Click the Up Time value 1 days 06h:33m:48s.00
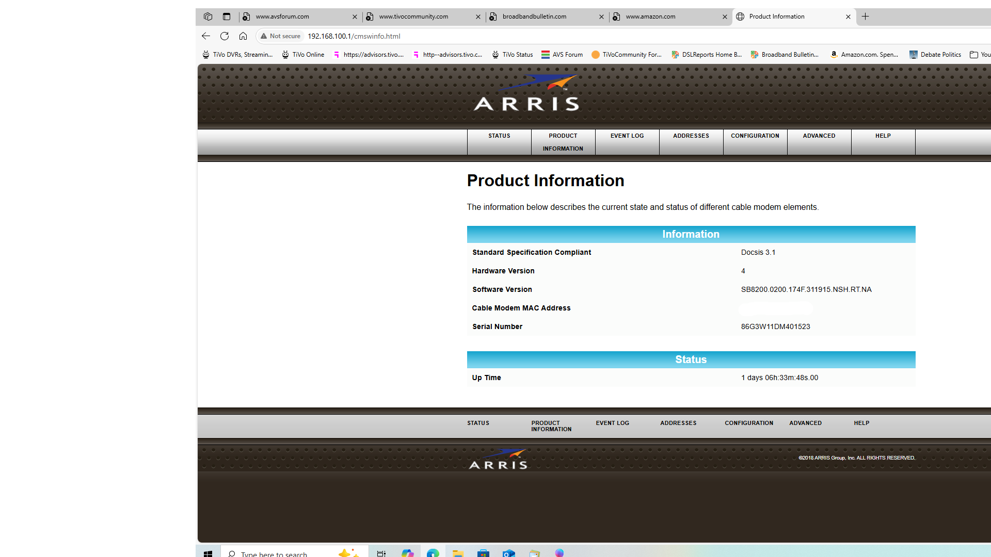991x557 pixels. pos(779,378)
